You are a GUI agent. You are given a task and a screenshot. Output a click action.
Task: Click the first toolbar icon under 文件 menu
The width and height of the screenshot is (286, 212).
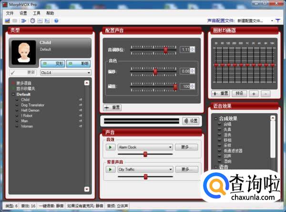point(7,21)
